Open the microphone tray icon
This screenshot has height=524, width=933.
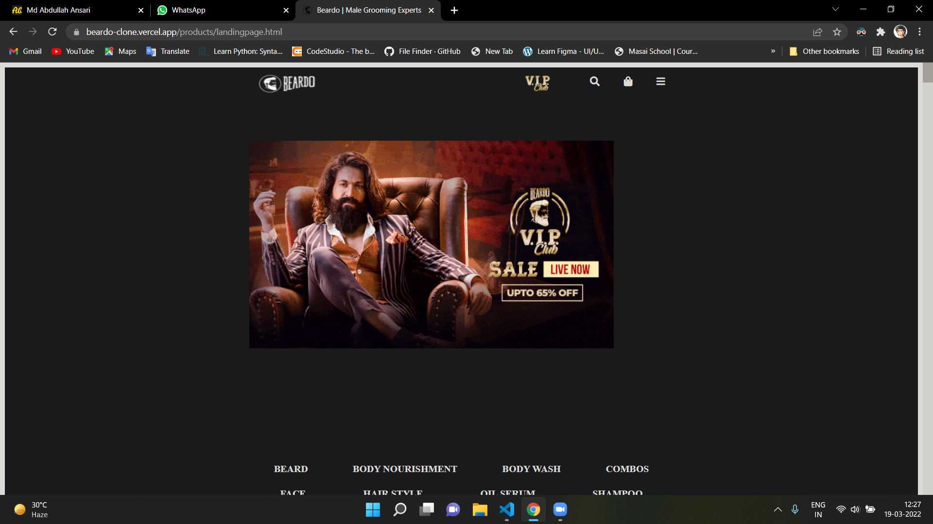(795, 509)
